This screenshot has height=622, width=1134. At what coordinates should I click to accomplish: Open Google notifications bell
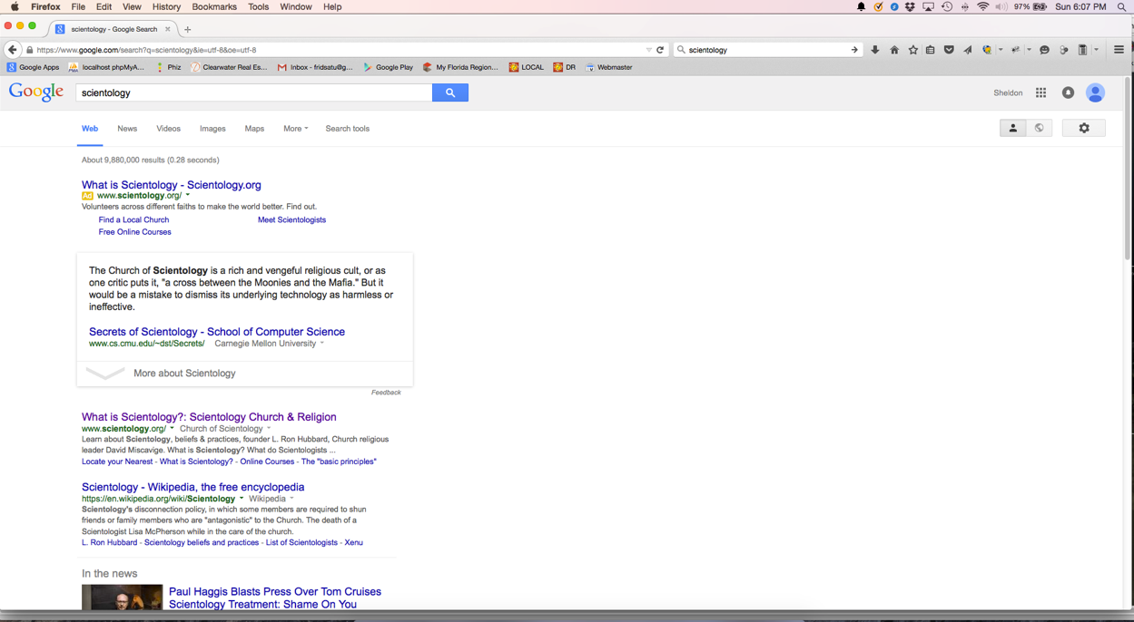click(1068, 92)
